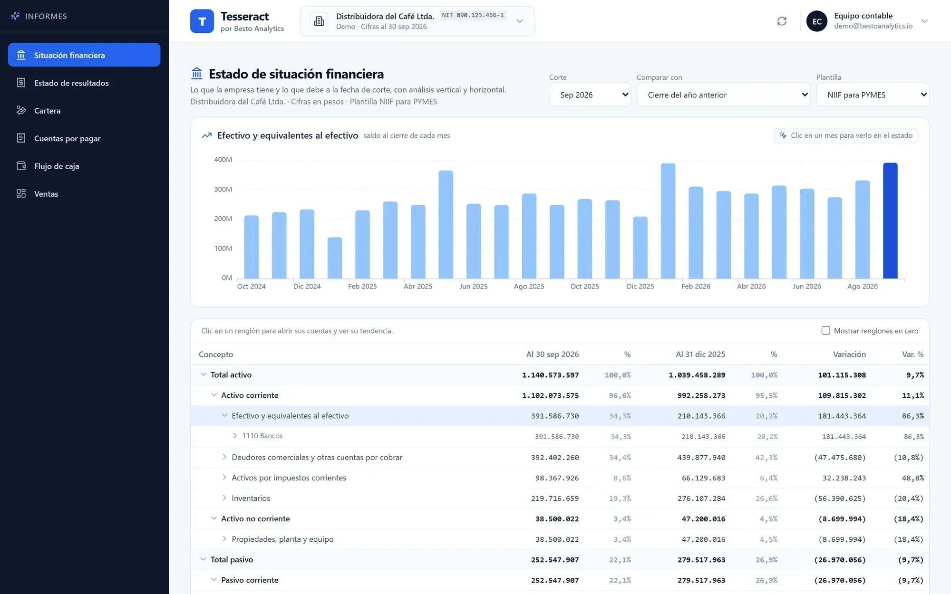951x594 pixels.
Task: Open the Corte Sep 2026 dropdown
Action: pyautogui.click(x=590, y=95)
